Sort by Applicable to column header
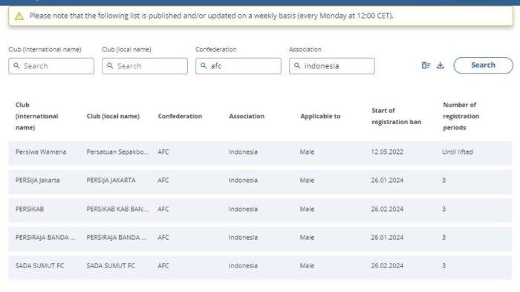520x292 pixels. 320,116
